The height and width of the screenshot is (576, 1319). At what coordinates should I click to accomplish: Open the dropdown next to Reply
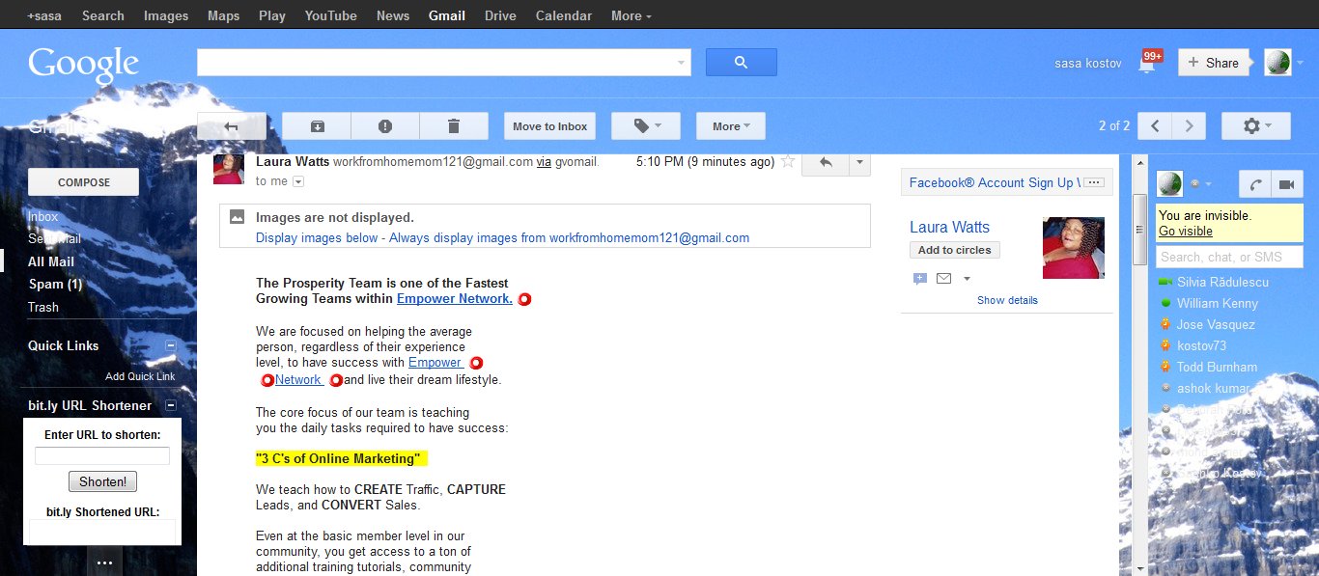859,163
